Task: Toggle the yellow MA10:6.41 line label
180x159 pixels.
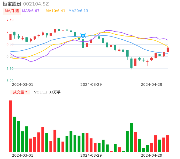Action: 55,11
